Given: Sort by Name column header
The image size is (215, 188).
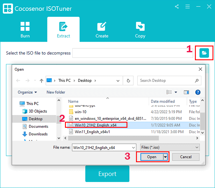Looking at the screenshot, I should (x=73, y=101).
